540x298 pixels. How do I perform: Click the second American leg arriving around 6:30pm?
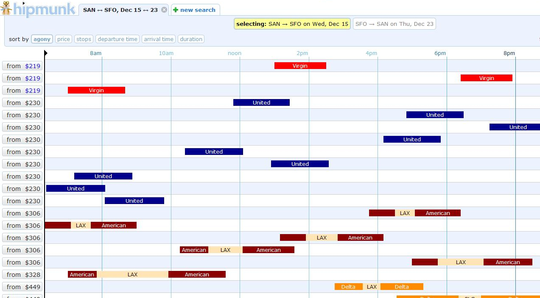438,213
